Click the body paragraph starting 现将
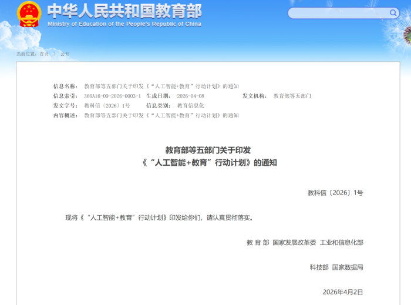This screenshot has width=411, height=305. [x=159, y=217]
